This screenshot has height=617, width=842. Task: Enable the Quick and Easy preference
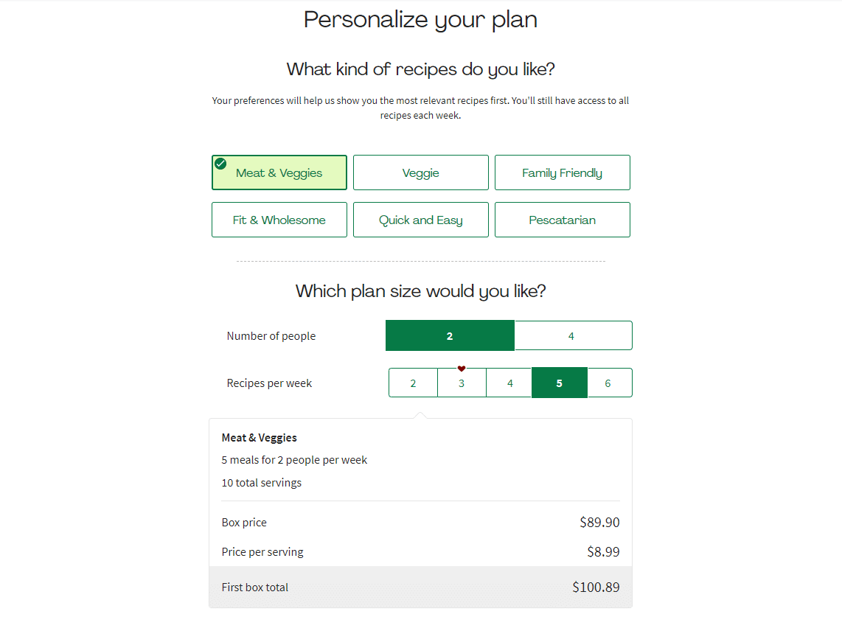(420, 220)
